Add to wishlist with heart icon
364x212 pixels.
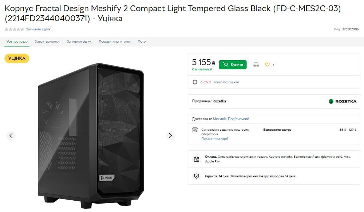pyautogui.click(x=267, y=65)
